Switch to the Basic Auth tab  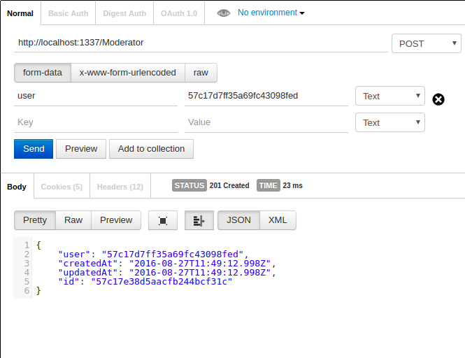pos(68,13)
